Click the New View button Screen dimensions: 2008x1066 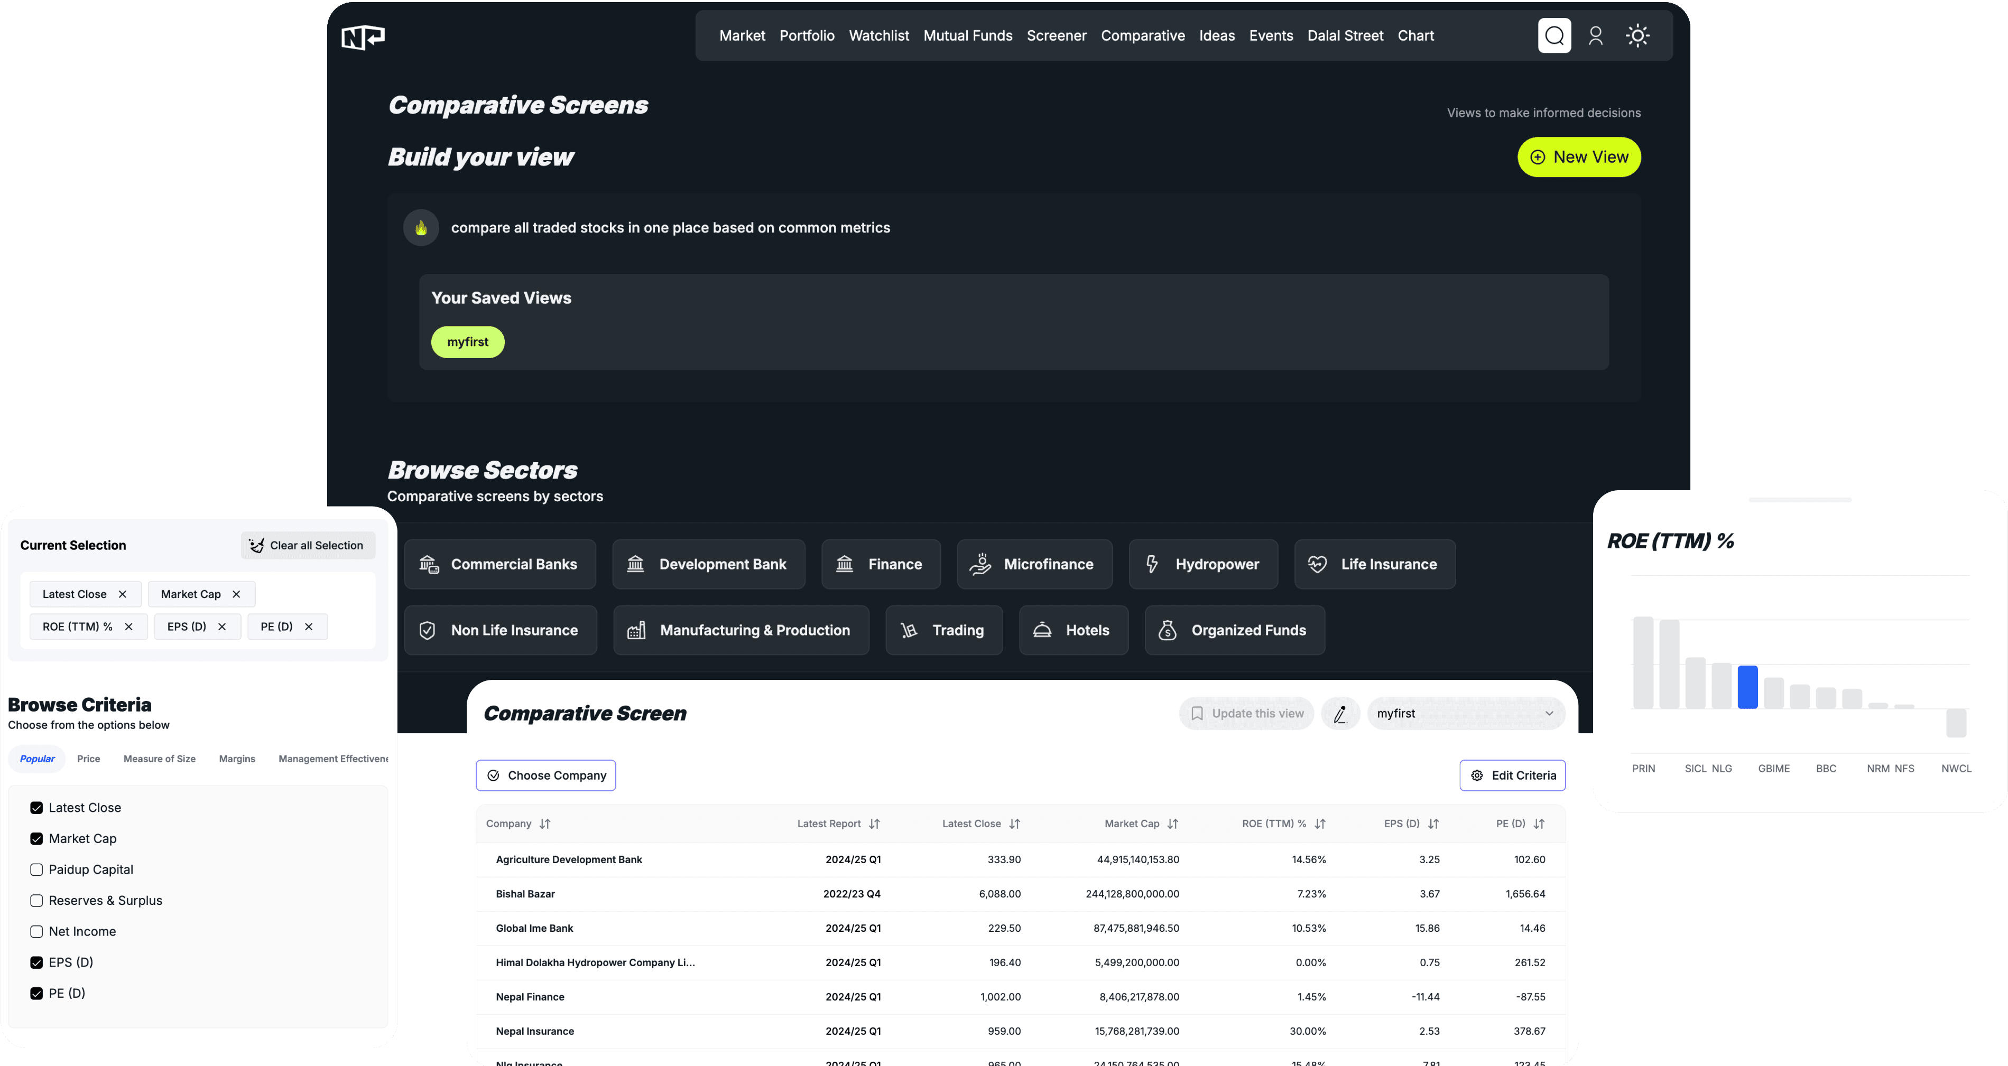1578,157
